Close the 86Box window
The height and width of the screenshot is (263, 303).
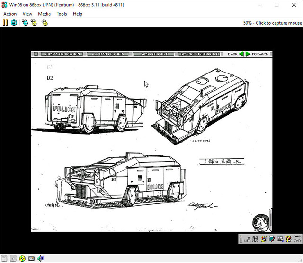pyautogui.click(x=294, y=5)
